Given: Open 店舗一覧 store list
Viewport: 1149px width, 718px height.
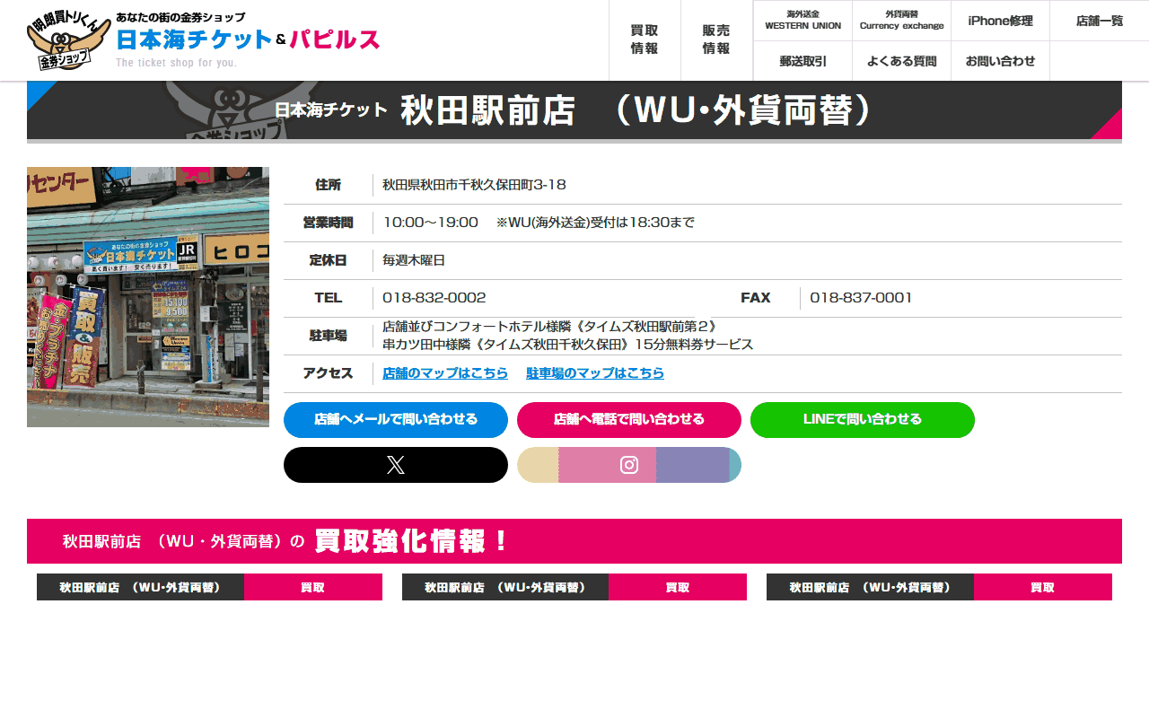Looking at the screenshot, I should click(1100, 21).
